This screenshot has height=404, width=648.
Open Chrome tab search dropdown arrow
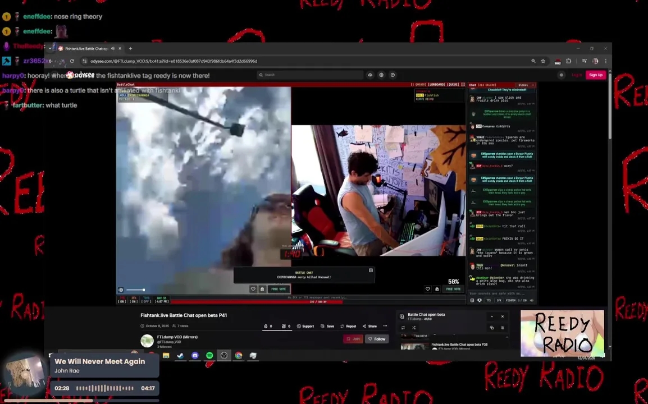[50, 48]
